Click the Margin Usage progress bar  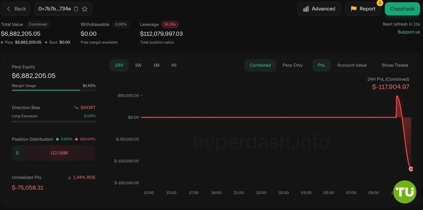tap(54, 90)
